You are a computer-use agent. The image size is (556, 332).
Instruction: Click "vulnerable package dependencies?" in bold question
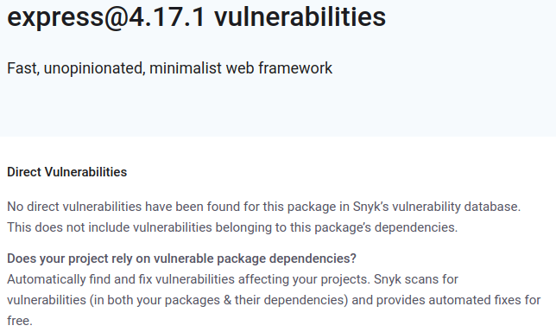[255, 259]
